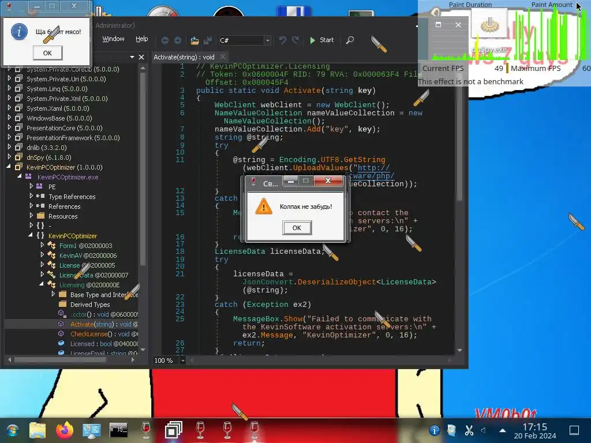Select .cctor() : void method

pos(104,314)
